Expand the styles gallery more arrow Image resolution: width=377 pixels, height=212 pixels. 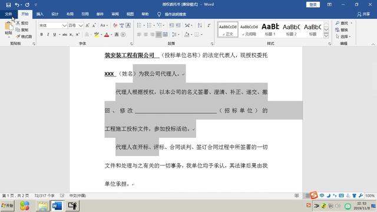(x=326, y=35)
